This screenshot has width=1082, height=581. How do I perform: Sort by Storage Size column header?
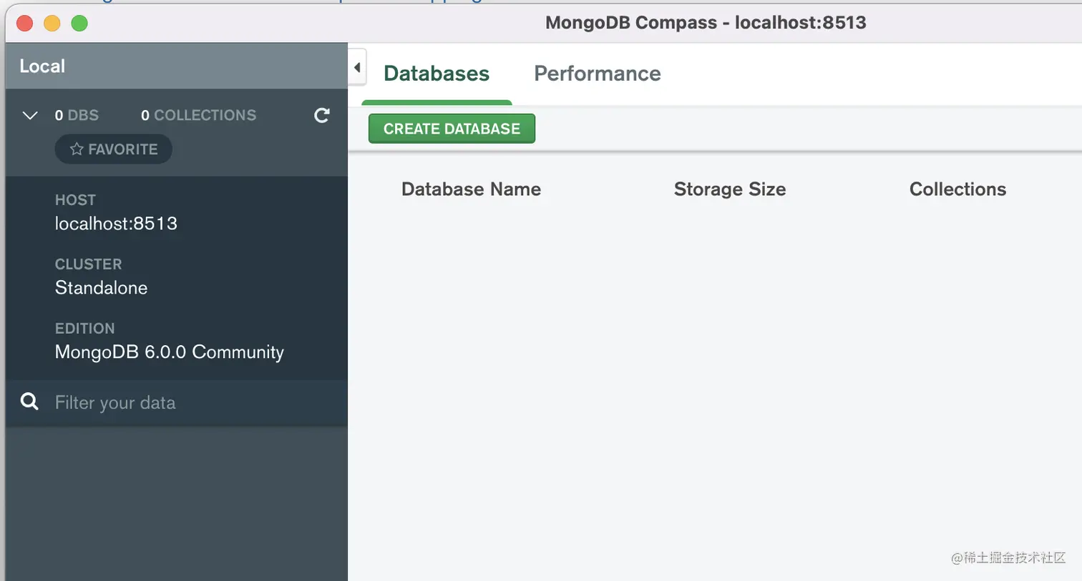729,189
